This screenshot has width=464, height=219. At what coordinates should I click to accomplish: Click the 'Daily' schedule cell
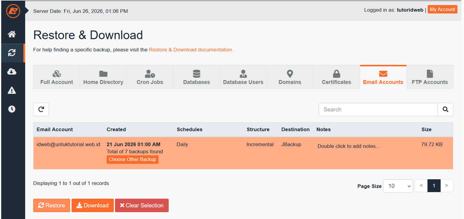(x=182, y=144)
